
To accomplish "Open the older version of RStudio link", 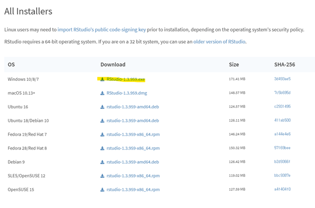I will [x=219, y=42].
